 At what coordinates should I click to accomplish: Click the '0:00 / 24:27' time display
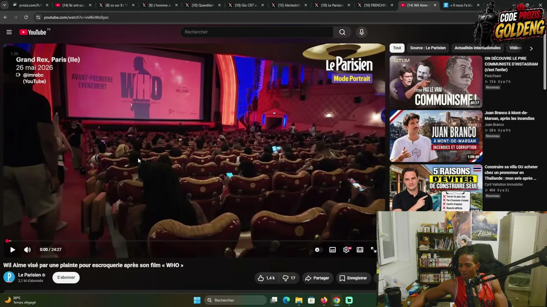coord(50,249)
